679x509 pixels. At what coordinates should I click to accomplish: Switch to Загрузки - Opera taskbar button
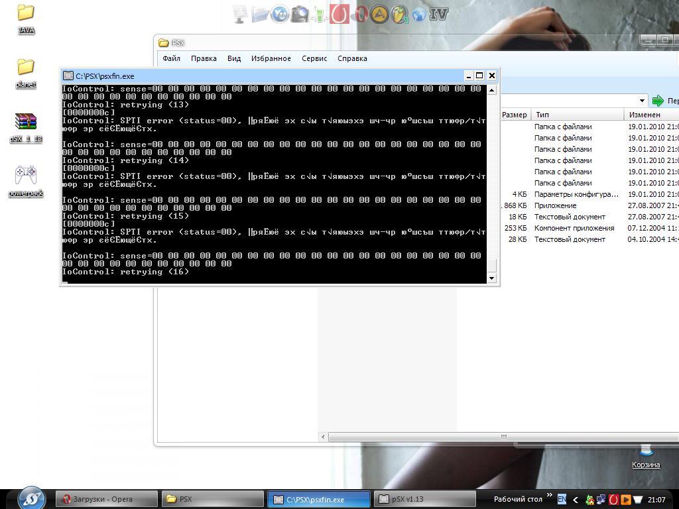(x=106, y=499)
